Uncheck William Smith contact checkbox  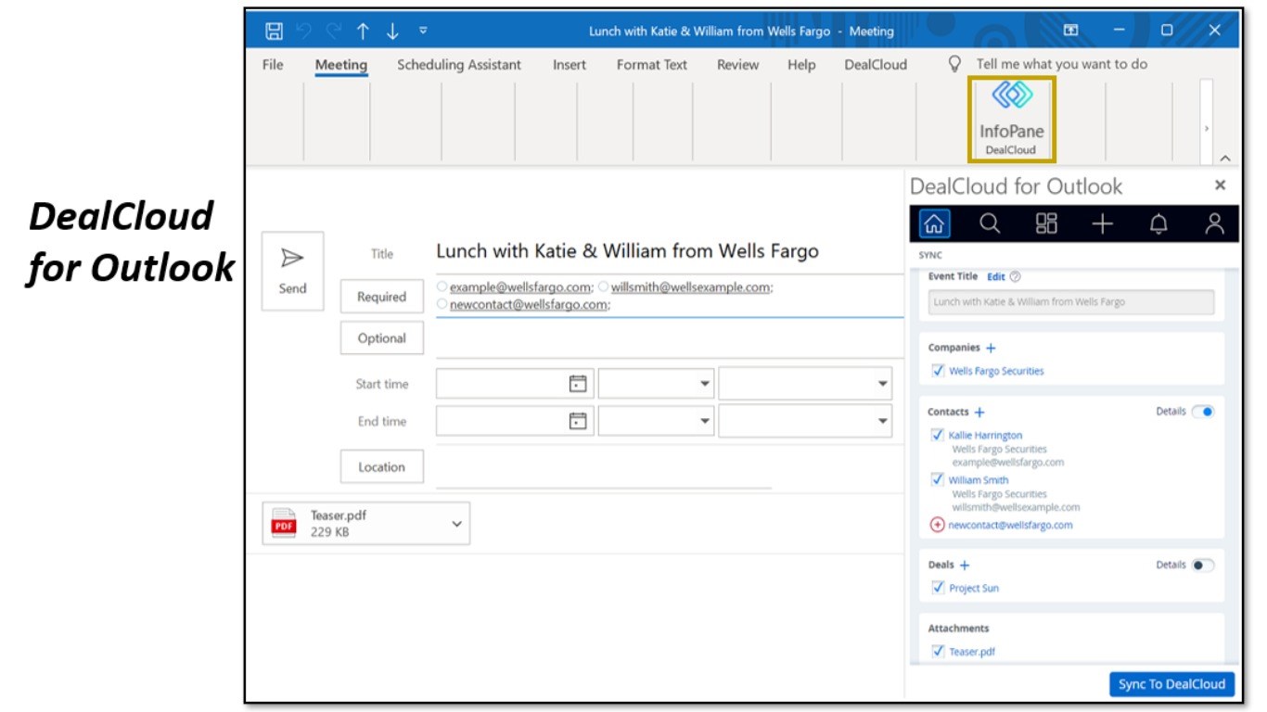[x=938, y=480]
